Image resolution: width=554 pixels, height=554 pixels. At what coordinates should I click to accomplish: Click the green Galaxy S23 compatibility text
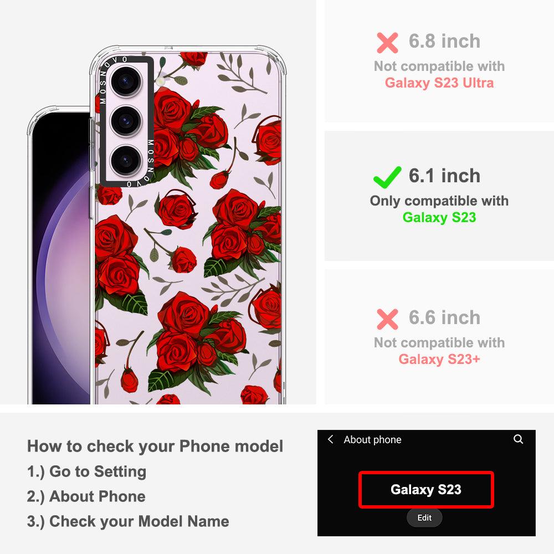439,217
